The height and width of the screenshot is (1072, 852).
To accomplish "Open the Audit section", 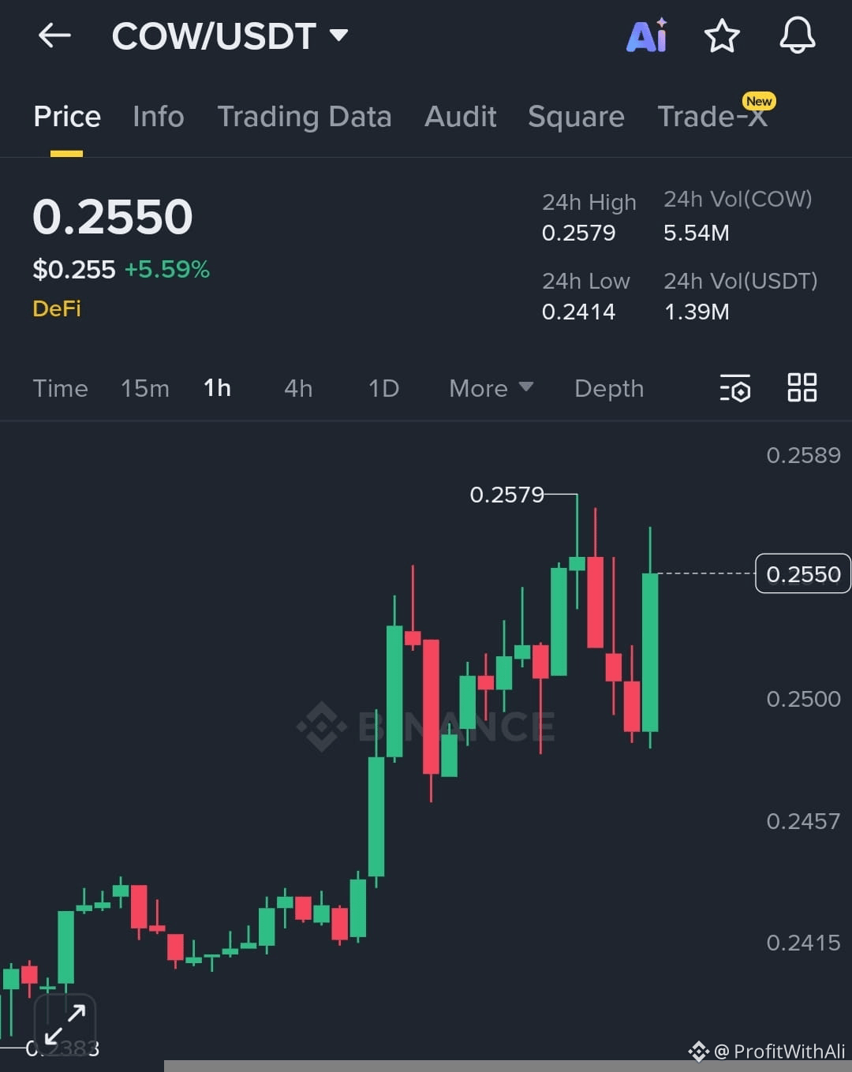I will 461,116.
